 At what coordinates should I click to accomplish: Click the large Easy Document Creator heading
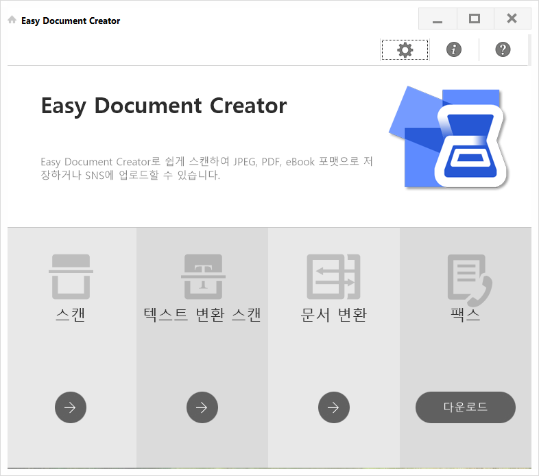[164, 106]
